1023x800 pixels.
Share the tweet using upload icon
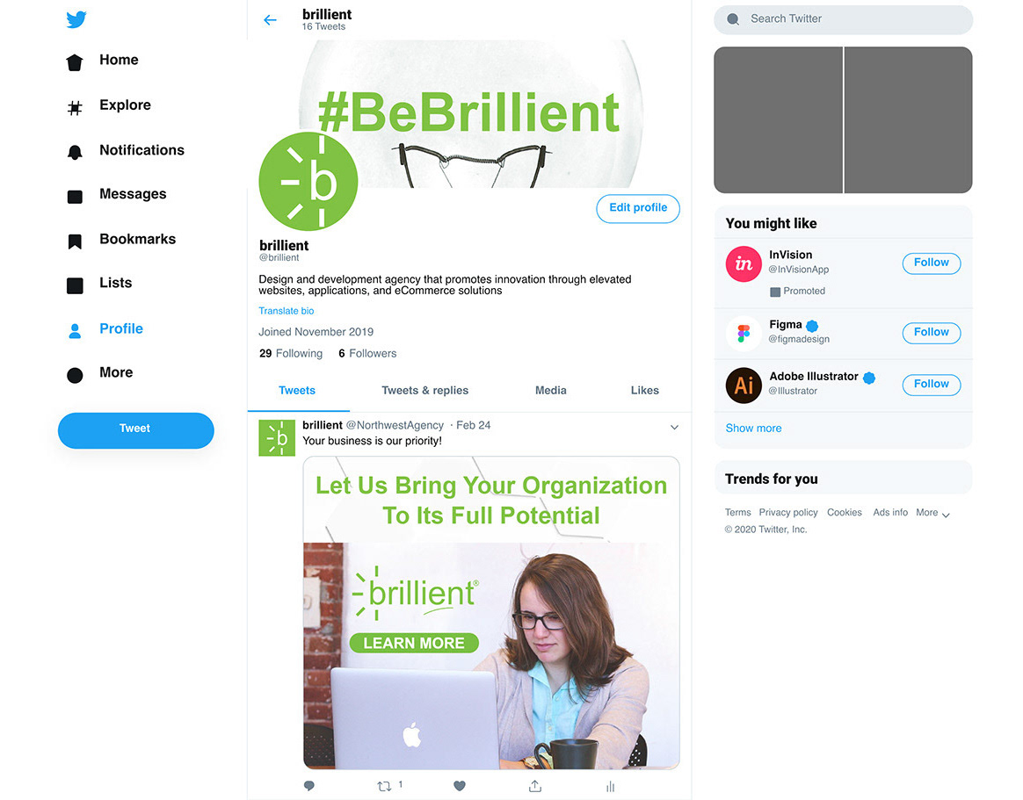pos(535,786)
